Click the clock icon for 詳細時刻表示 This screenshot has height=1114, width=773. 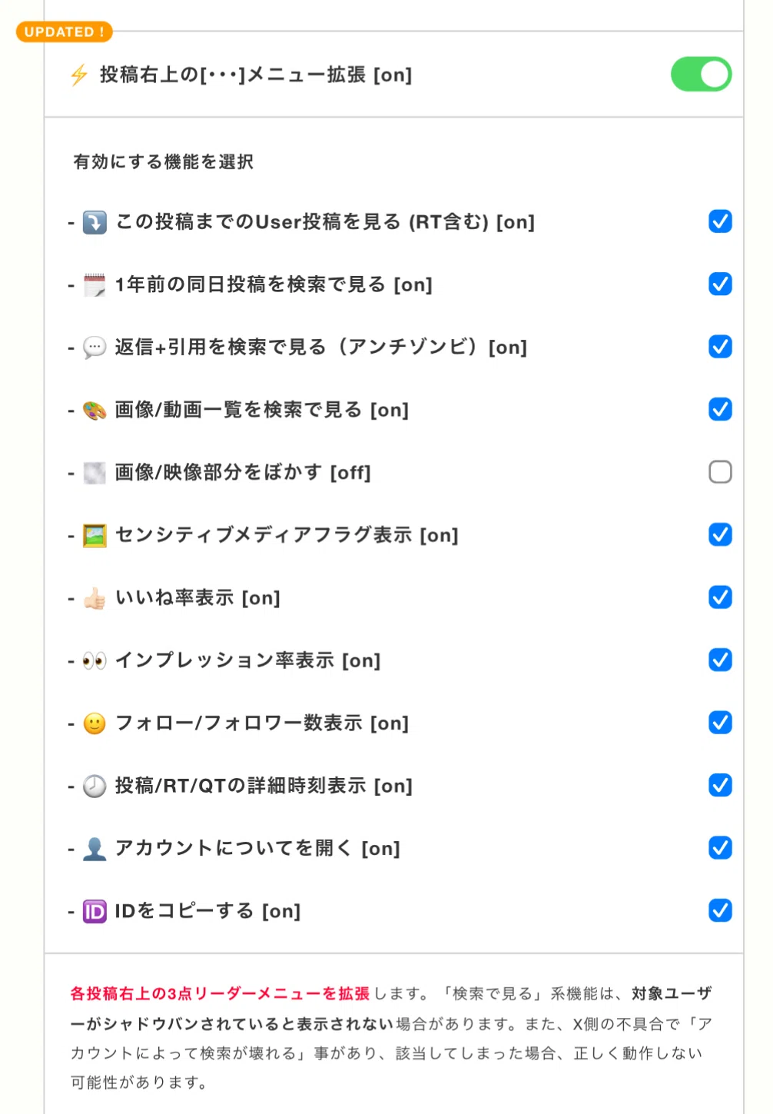[95, 786]
